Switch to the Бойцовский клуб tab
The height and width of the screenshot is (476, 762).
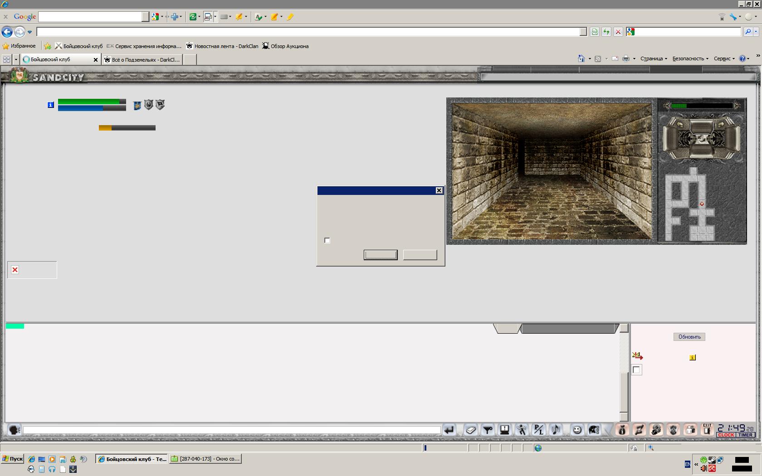[x=60, y=59]
